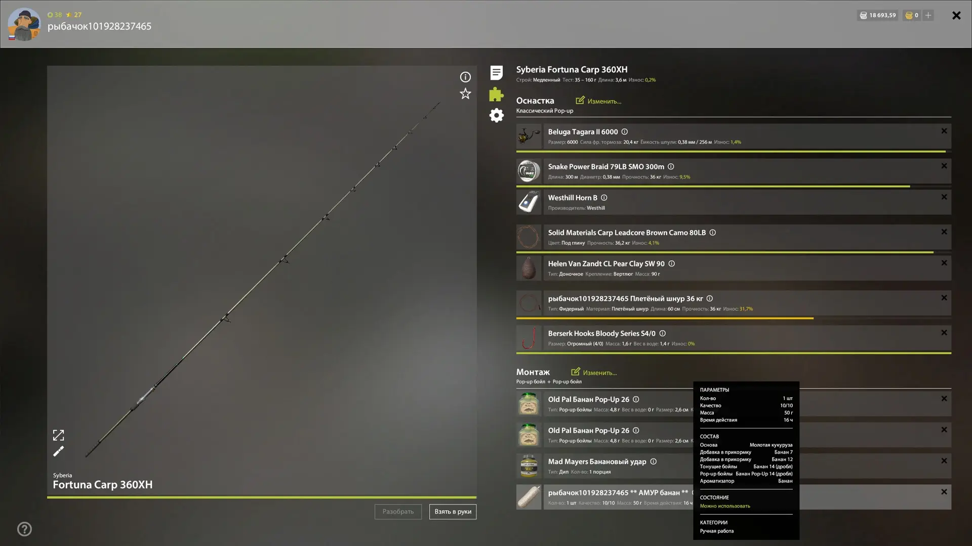This screenshot has height=546, width=972.
Task: Switch to the green puzzle rig tab
Action: [x=497, y=94]
